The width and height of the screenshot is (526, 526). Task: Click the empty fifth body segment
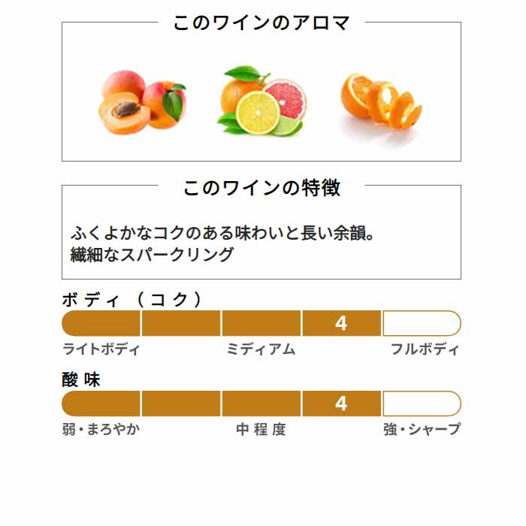(422, 323)
